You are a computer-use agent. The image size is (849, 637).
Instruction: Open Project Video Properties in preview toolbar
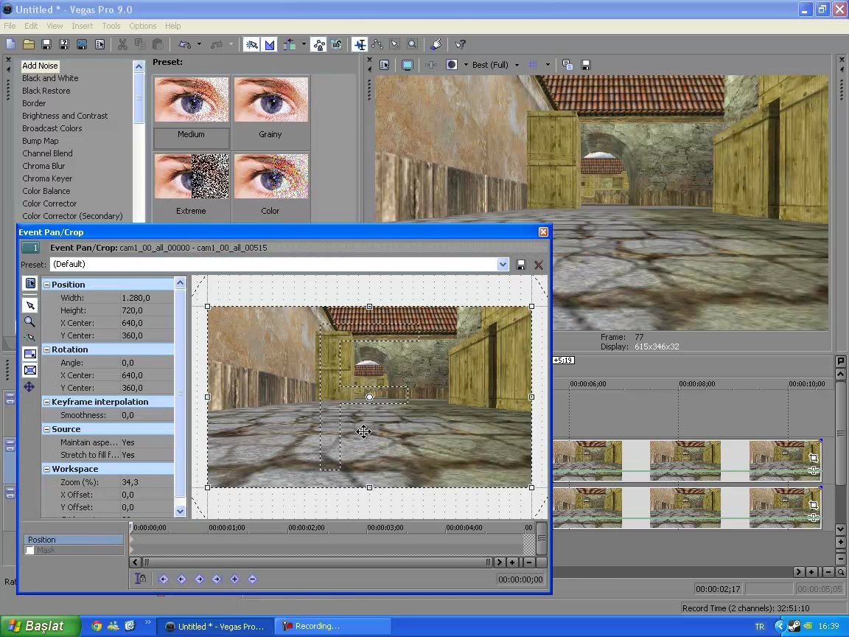(x=385, y=65)
